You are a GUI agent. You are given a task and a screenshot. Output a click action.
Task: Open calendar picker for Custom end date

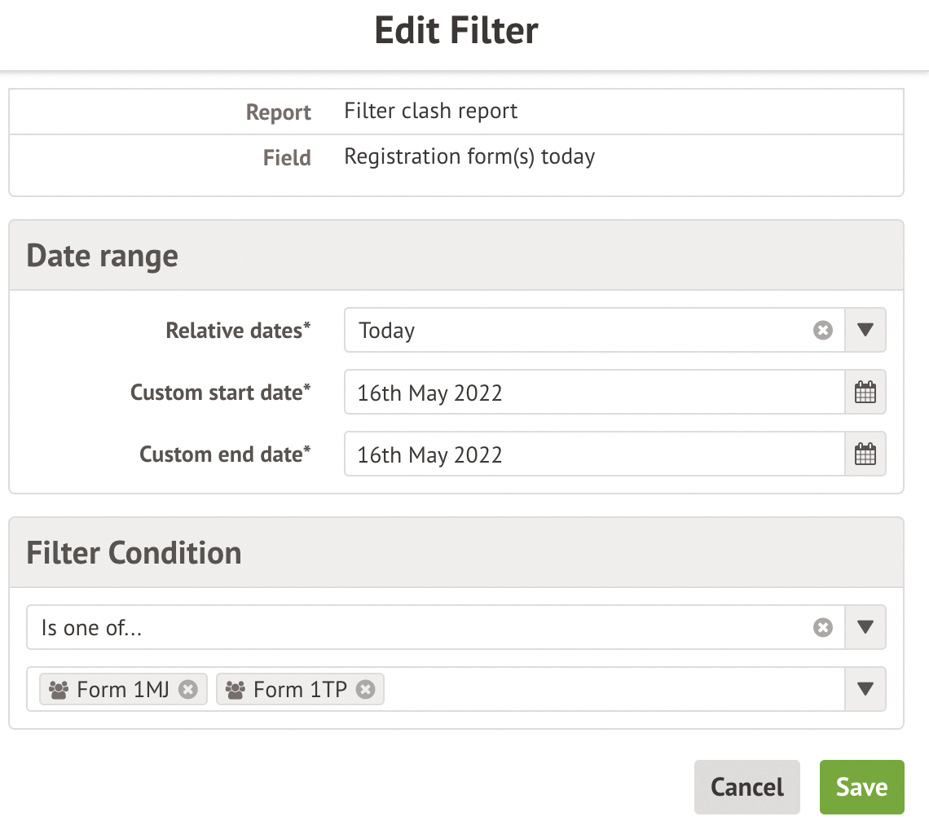pyautogui.click(x=865, y=454)
